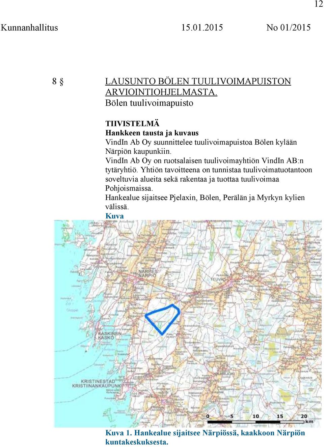This screenshot has width=324, height=447.
Task: Click the page number 12
Action: (x=319, y=4)
